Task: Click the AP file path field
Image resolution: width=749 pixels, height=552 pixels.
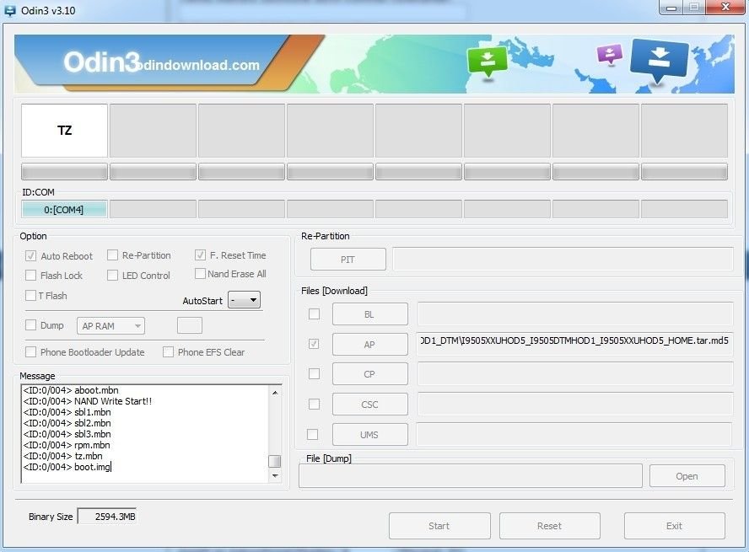Action: click(574, 344)
